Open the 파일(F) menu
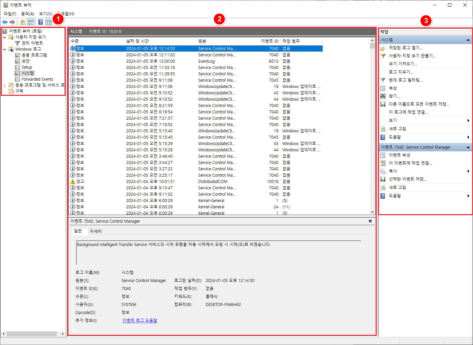 point(10,14)
